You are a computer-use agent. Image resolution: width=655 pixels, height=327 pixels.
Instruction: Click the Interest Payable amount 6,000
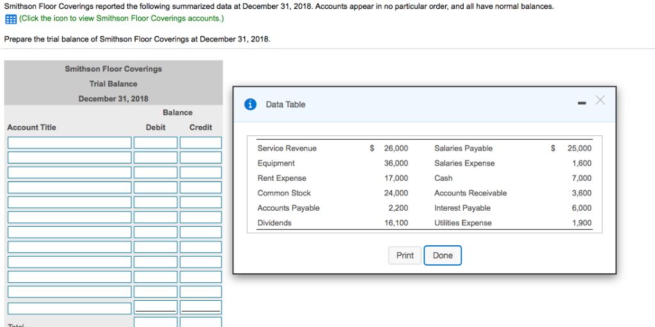coord(582,208)
